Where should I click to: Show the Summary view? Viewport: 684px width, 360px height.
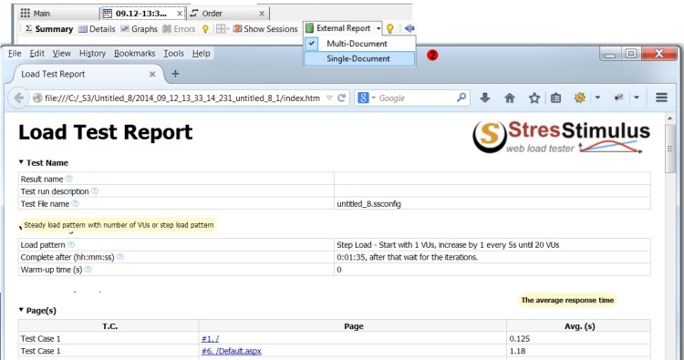click(x=49, y=29)
